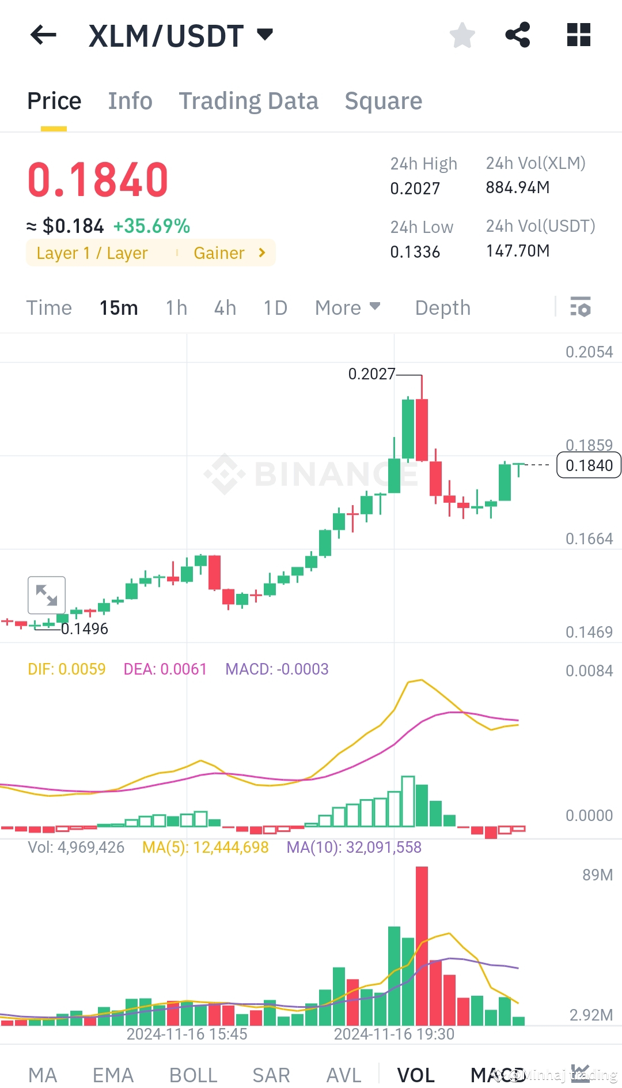Click the back arrow icon
The width and height of the screenshot is (622, 1088).
43,36
